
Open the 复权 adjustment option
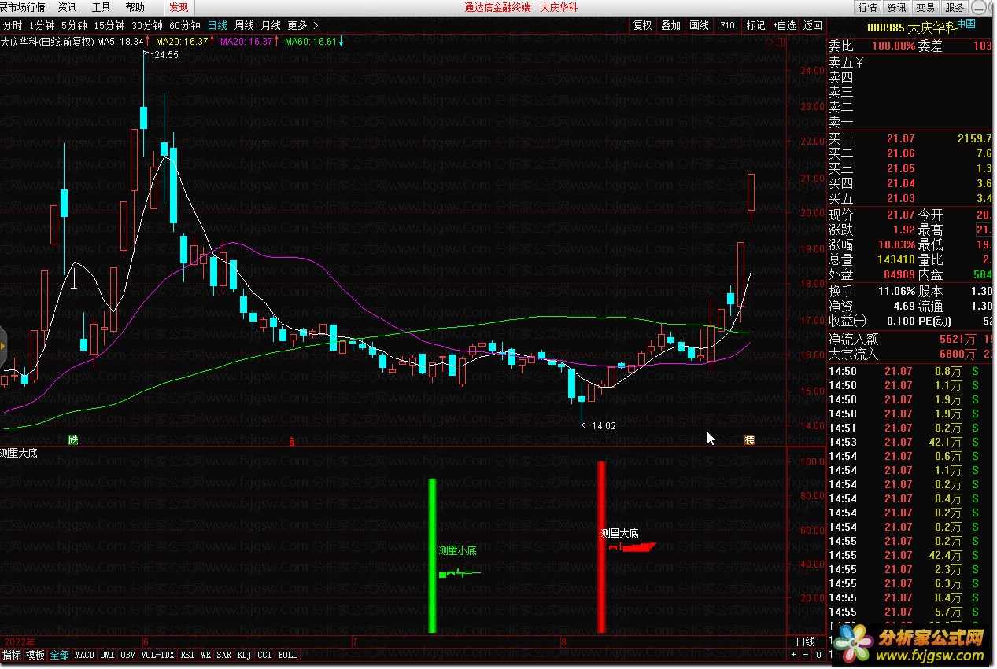click(643, 25)
